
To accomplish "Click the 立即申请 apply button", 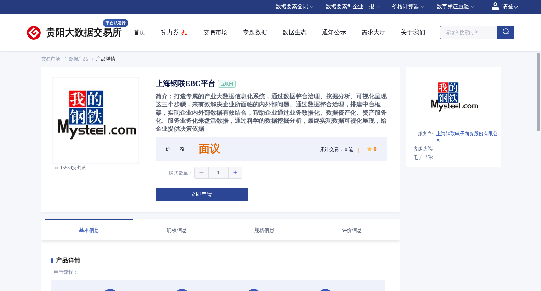I will 202,194.
